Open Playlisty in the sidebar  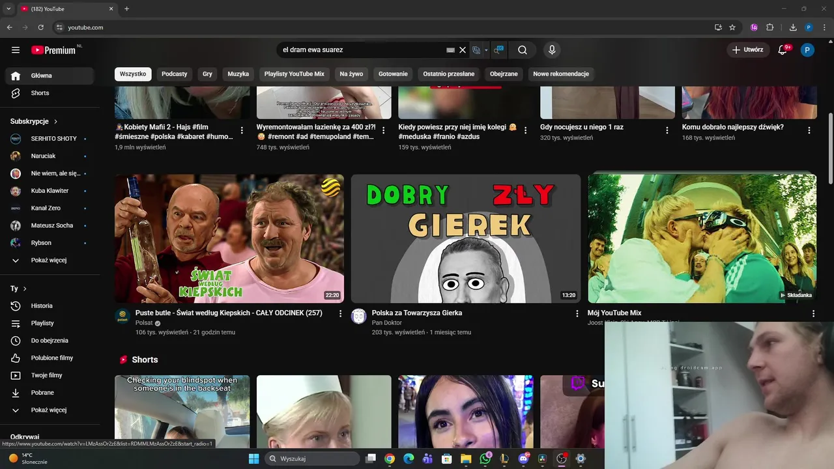[x=50, y=323]
